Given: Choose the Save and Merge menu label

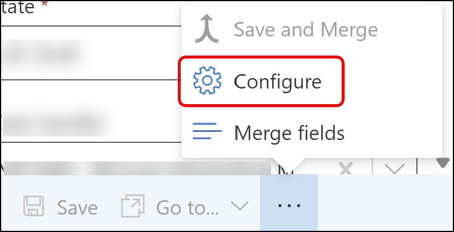Looking at the screenshot, I should pyautogui.click(x=305, y=30).
